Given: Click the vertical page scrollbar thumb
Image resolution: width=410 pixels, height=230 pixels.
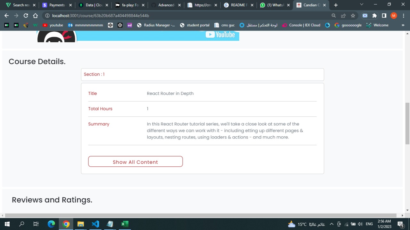Looking at the screenshot, I should point(407,123).
